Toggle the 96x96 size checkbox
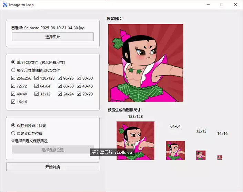Screen dimensions: 243x192 (60, 78)
